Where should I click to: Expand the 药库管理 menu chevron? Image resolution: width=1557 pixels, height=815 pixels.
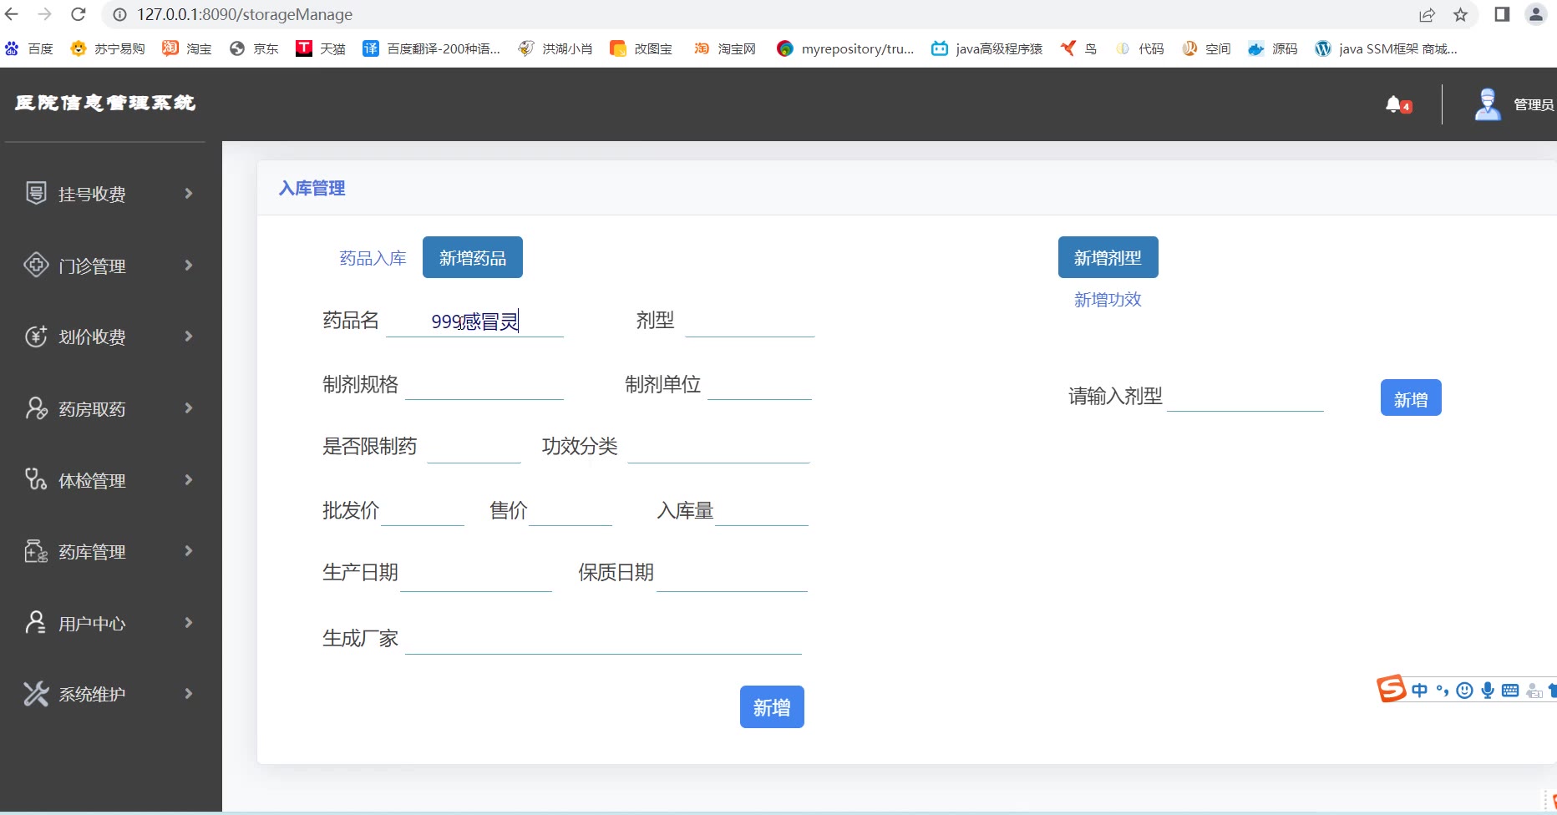click(x=189, y=550)
